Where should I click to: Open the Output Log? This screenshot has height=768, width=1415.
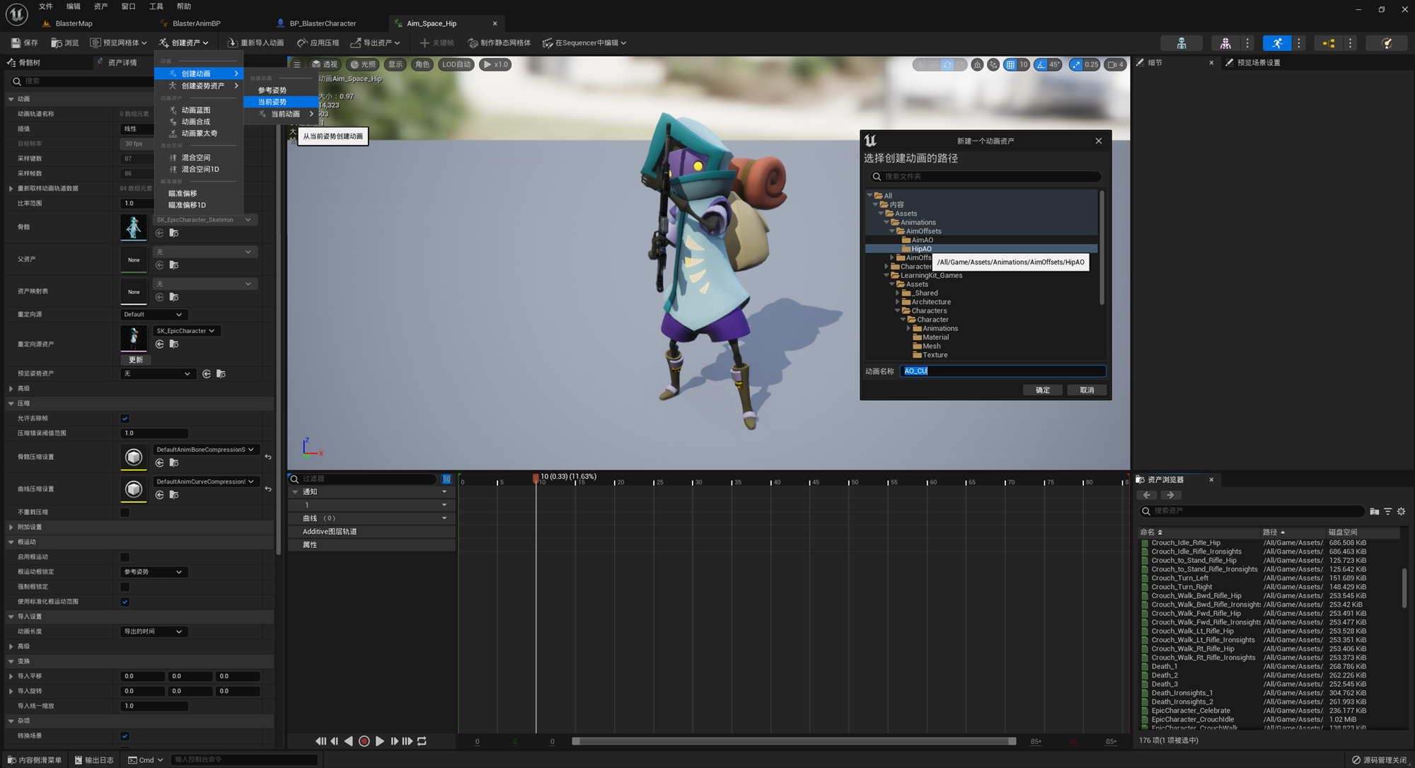94,760
